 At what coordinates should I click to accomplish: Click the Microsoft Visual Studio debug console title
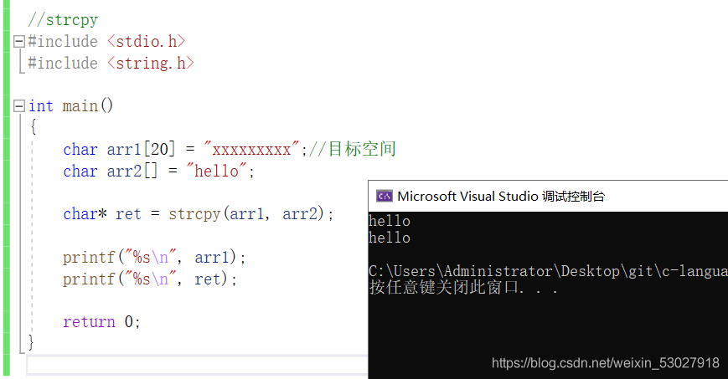tap(501, 197)
